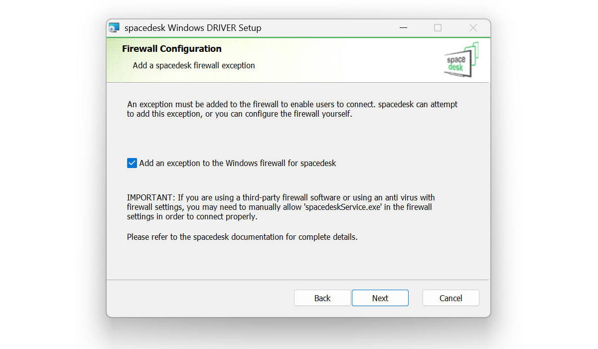The width and height of the screenshot is (598, 349).
Task: Click the 'spacedesk Windows DRIVER Setup' title text
Action: [192, 28]
